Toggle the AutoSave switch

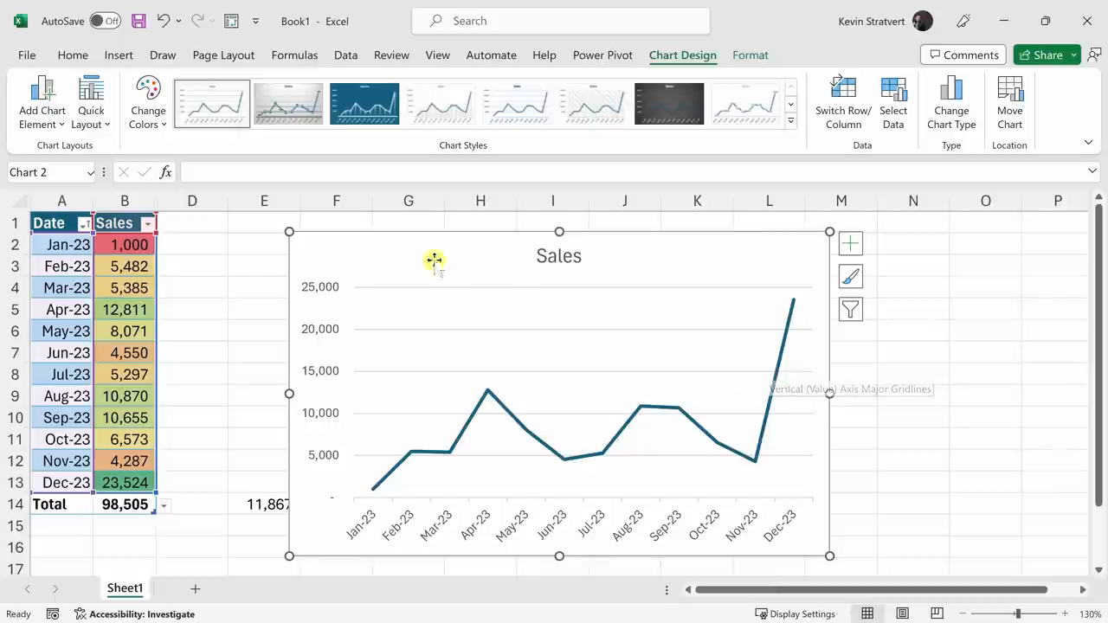point(105,21)
